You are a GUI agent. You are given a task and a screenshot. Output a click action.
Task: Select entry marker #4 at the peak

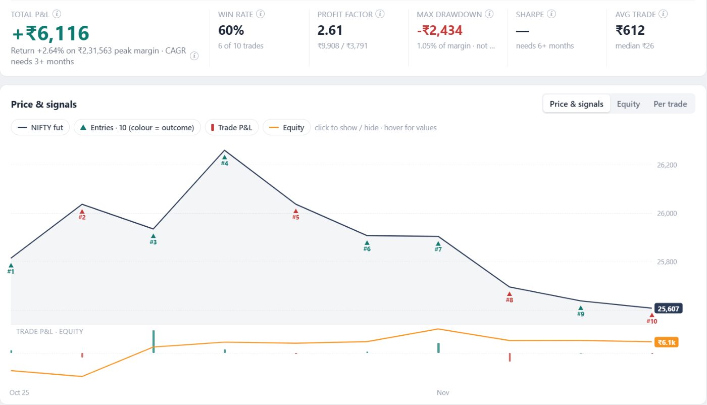point(224,160)
